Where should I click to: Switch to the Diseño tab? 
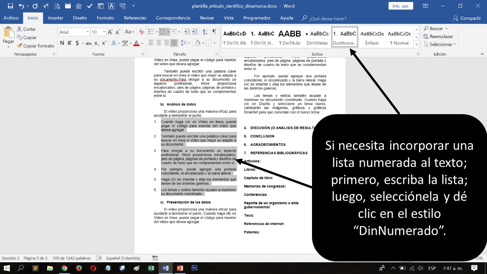point(80,18)
